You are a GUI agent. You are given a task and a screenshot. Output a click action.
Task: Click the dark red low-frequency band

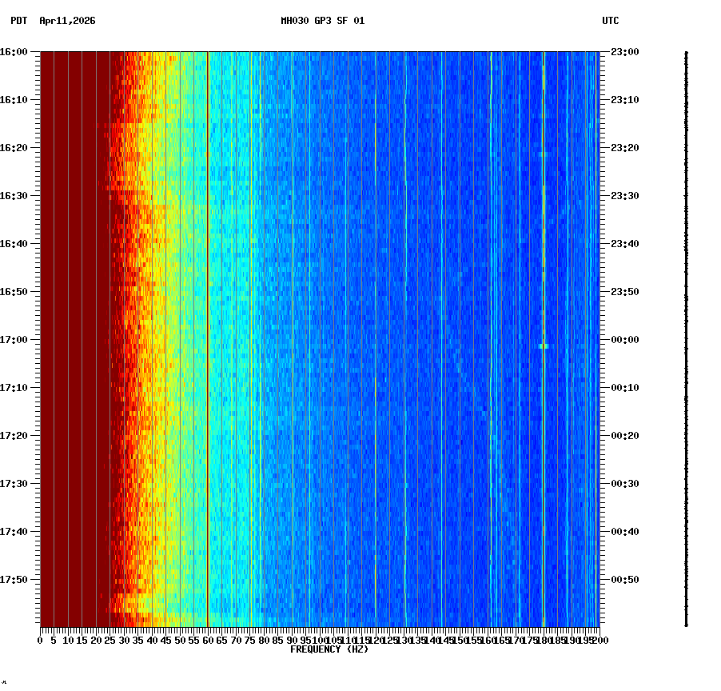pyautogui.click(x=72, y=320)
